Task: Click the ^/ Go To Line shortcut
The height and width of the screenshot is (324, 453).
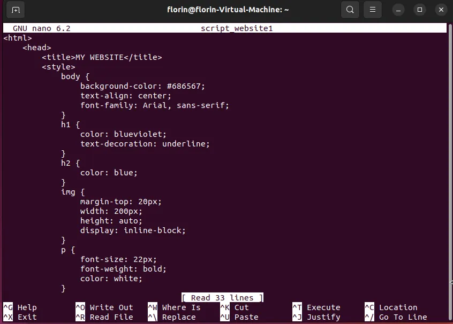Action: click(x=396, y=317)
